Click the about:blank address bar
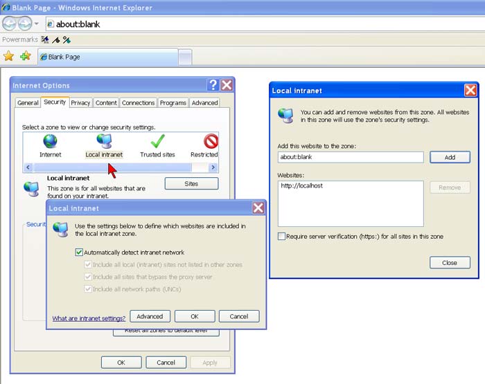This screenshot has width=485, height=384. tap(265, 24)
